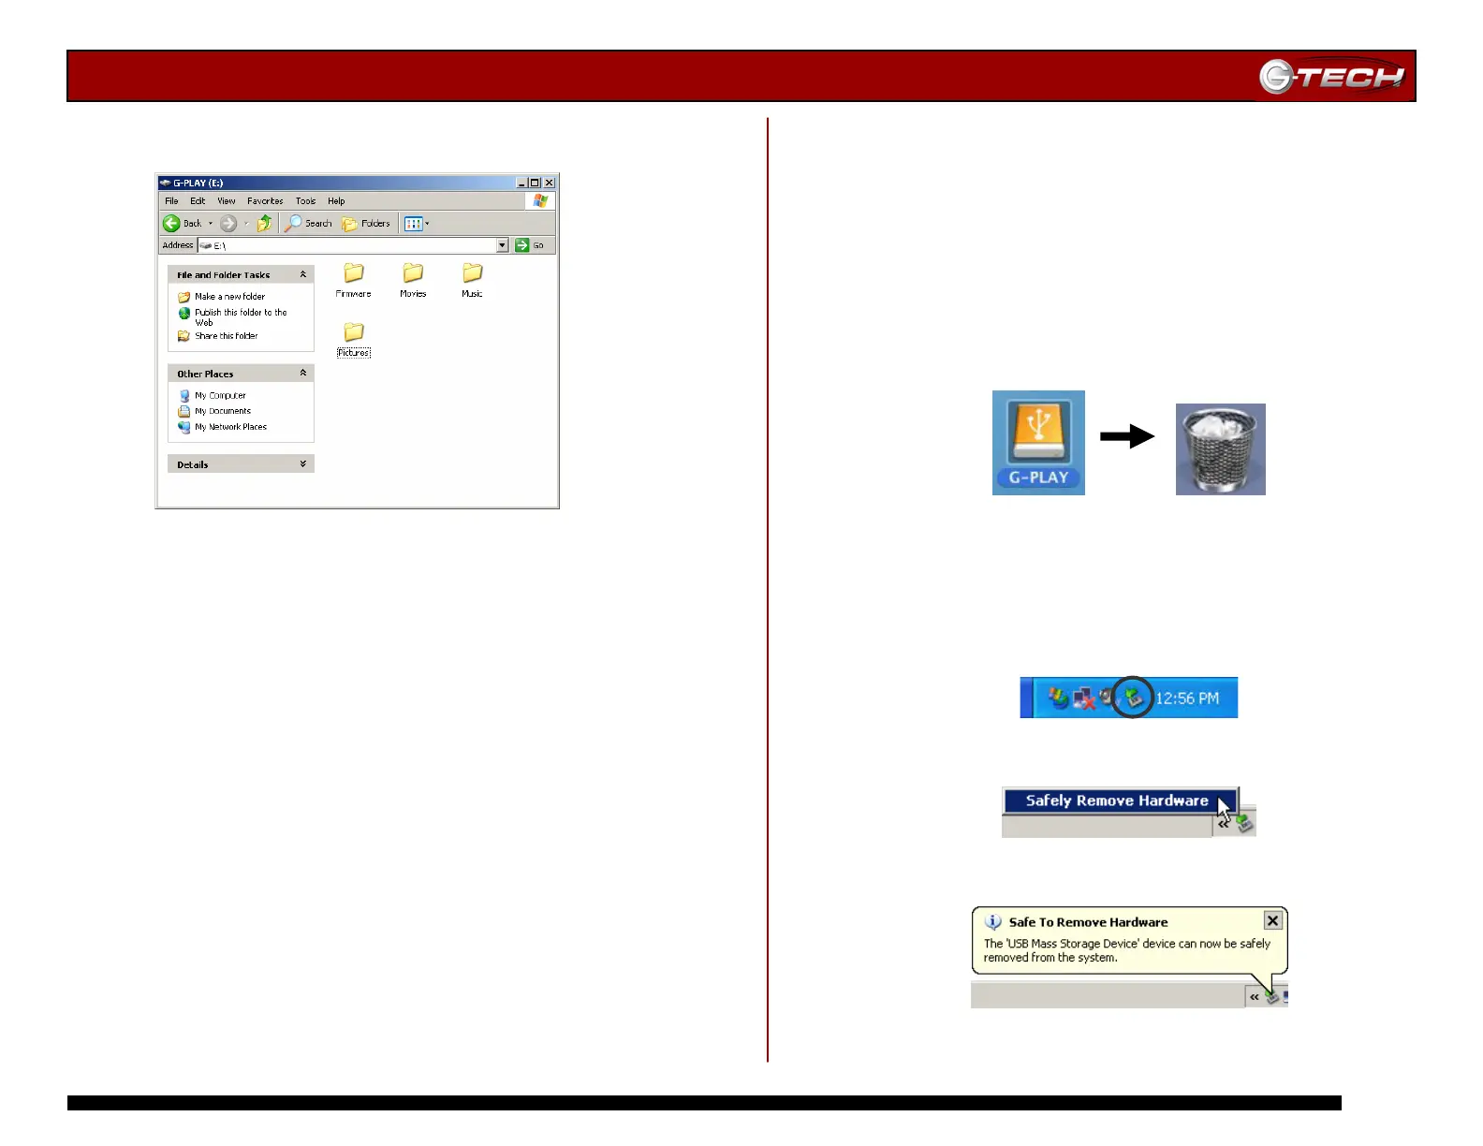Click the tray icon the balloon points to
1483x1146 pixels.
[x=1272, y=997]
